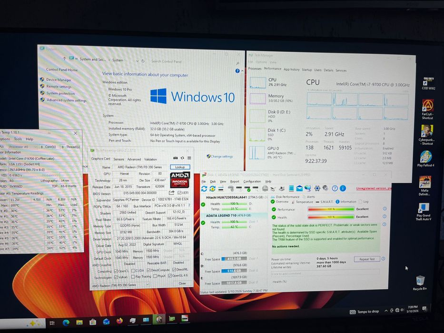Image resolution: width=444 pixels, height=333 pixels.
Task: Click the Bus Interface question mark in GPU-Z
Action: 189,206
